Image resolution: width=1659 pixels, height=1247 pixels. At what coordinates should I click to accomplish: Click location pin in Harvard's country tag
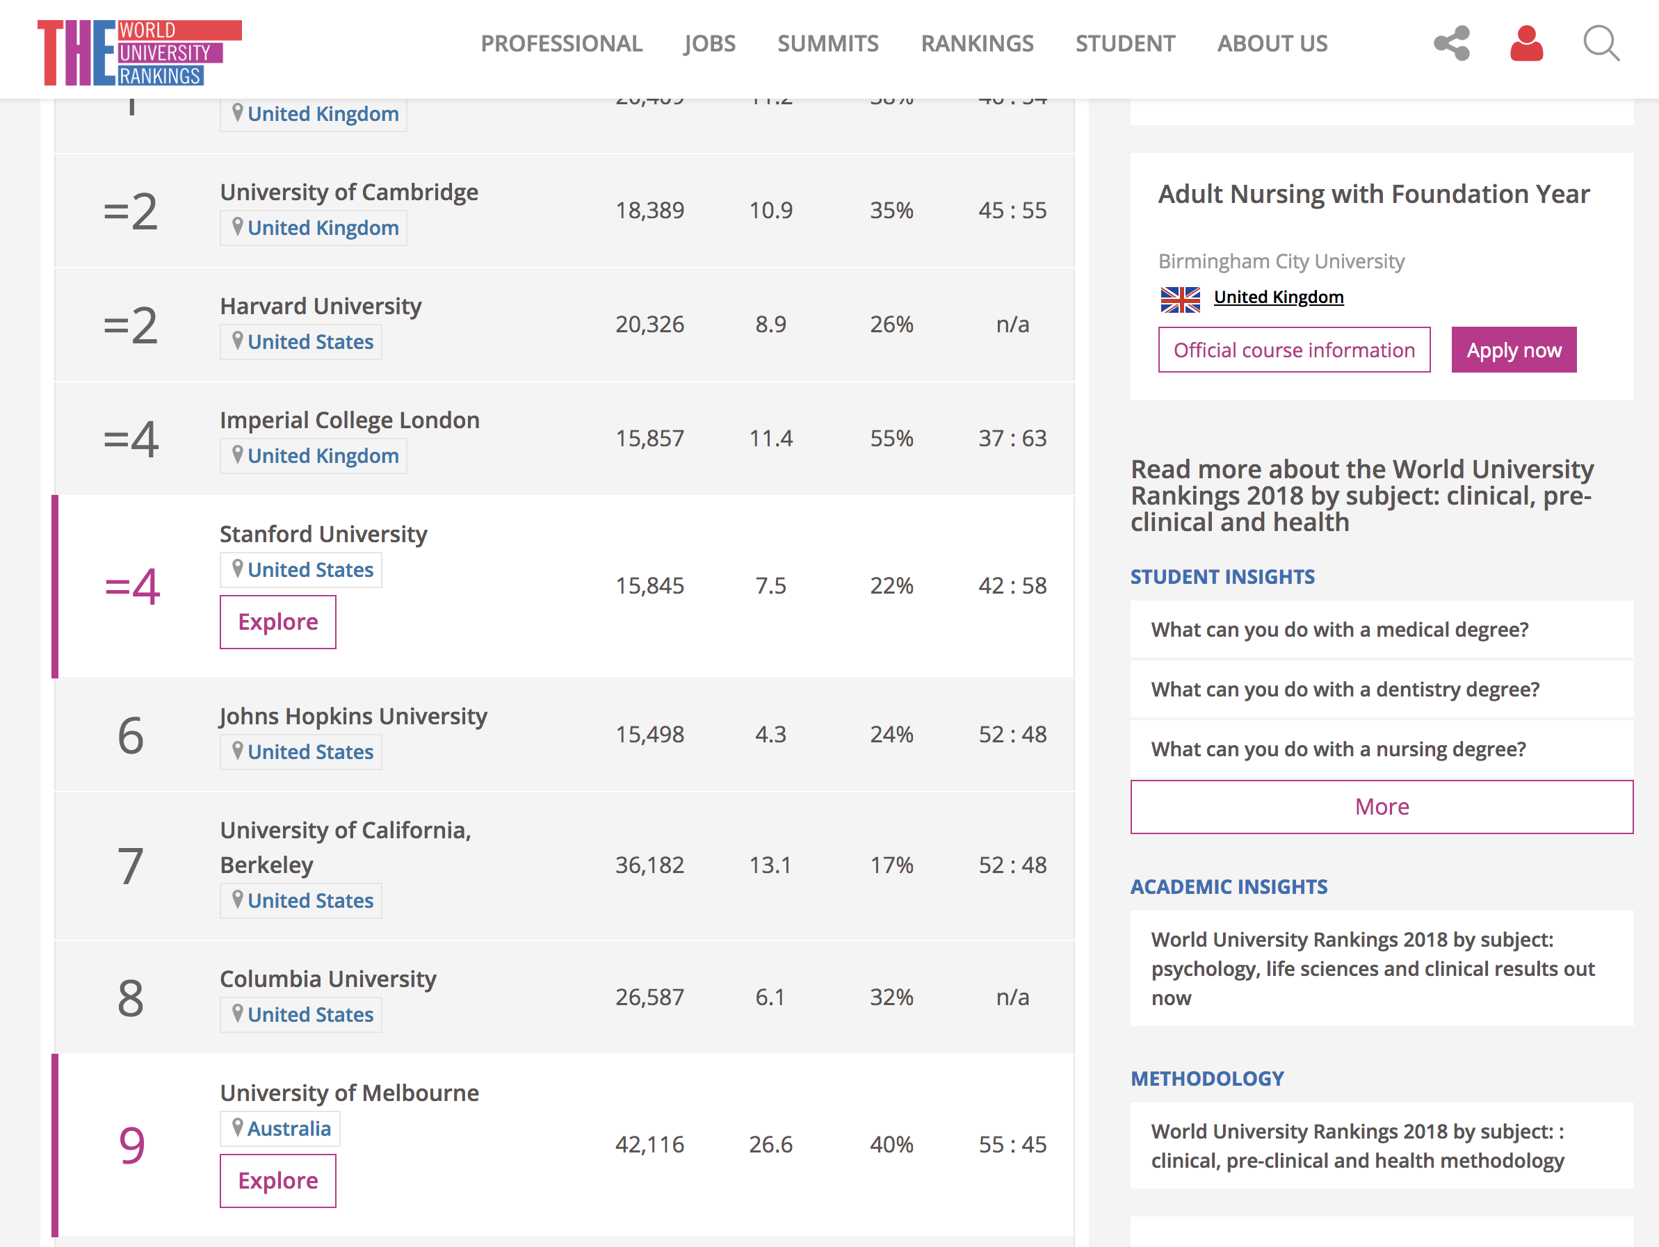pos(237,341)
